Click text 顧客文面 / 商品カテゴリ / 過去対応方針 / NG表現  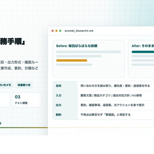point(111,95)
